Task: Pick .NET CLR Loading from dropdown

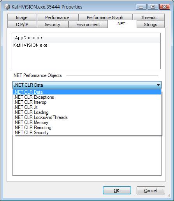Action: coord(87,112)
